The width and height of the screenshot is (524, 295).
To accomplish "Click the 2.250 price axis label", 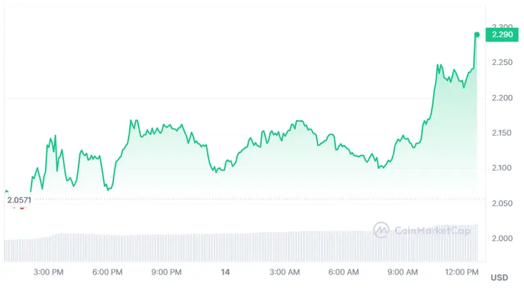I will (x=502, y=63).
